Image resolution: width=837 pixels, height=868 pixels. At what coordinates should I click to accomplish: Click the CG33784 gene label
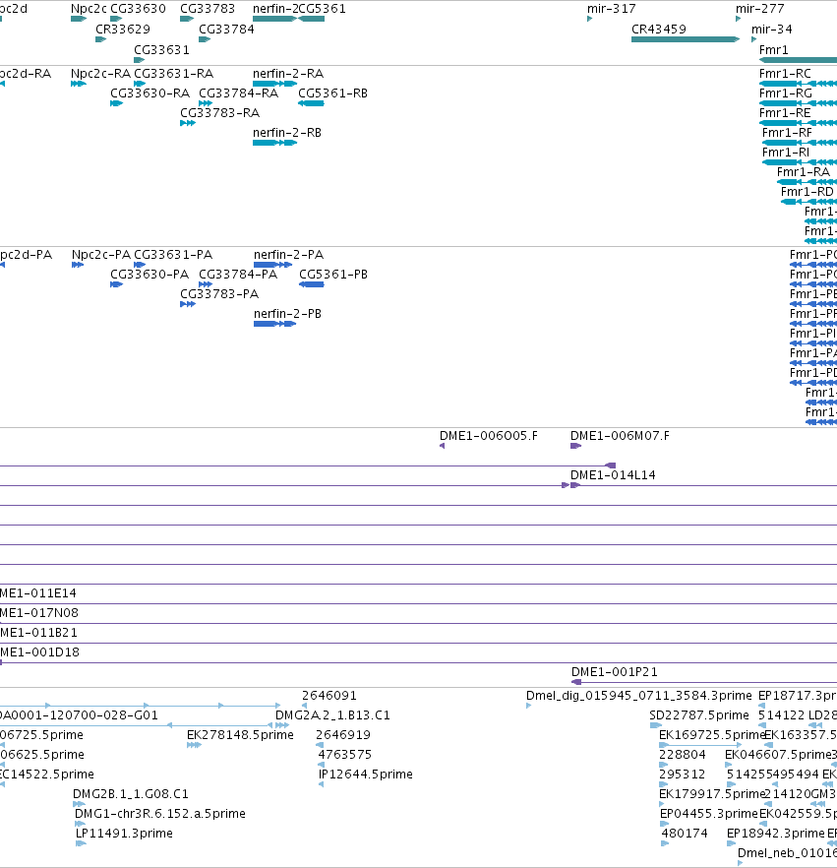(226, 30)
